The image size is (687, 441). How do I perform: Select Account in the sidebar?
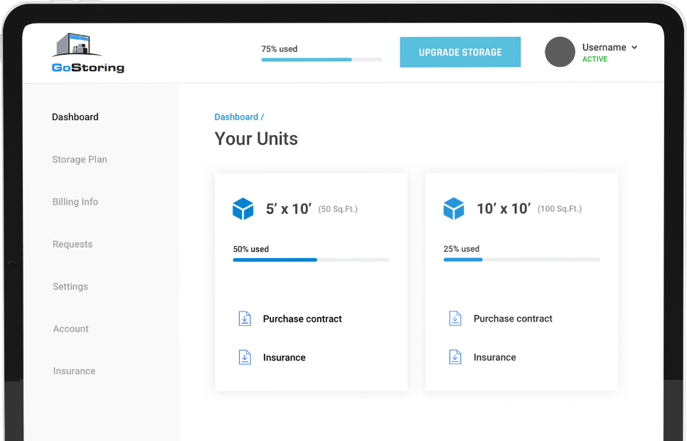tap(71, 329)
